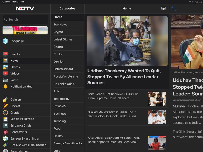Open the Latest Stories category
203x152 pixels.
click(x=68, y=39)
